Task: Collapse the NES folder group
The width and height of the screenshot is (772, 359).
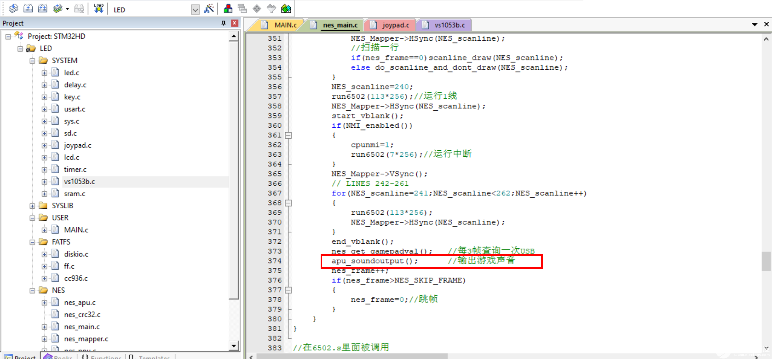Action: point(32,291)
